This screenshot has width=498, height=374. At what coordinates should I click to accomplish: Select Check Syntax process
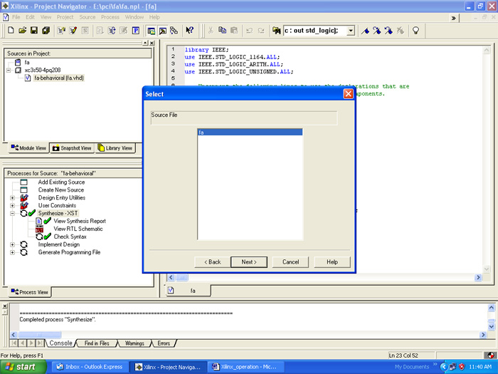pyautogui.click(x=70, y=237)
